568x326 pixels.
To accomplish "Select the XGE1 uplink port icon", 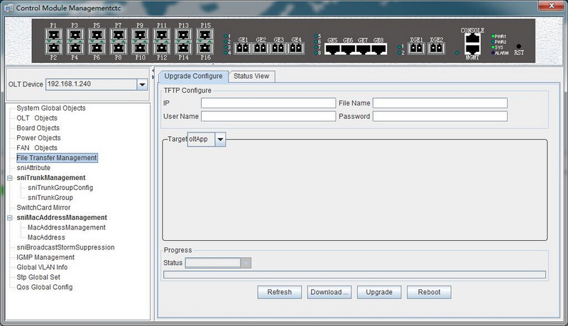I will pyautogui.click(x=417, y=49).
